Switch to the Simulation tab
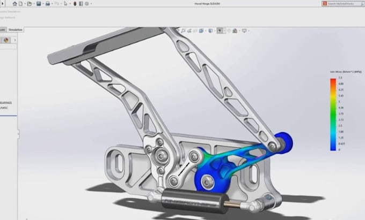The image size is (365, 220). pyautogui.click(x=16, y=29)
